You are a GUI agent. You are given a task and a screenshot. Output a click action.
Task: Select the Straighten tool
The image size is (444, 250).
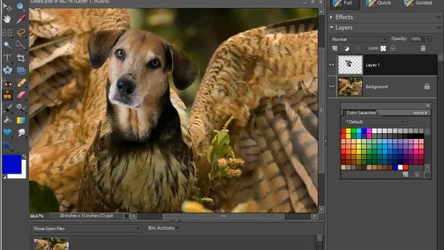21,70
